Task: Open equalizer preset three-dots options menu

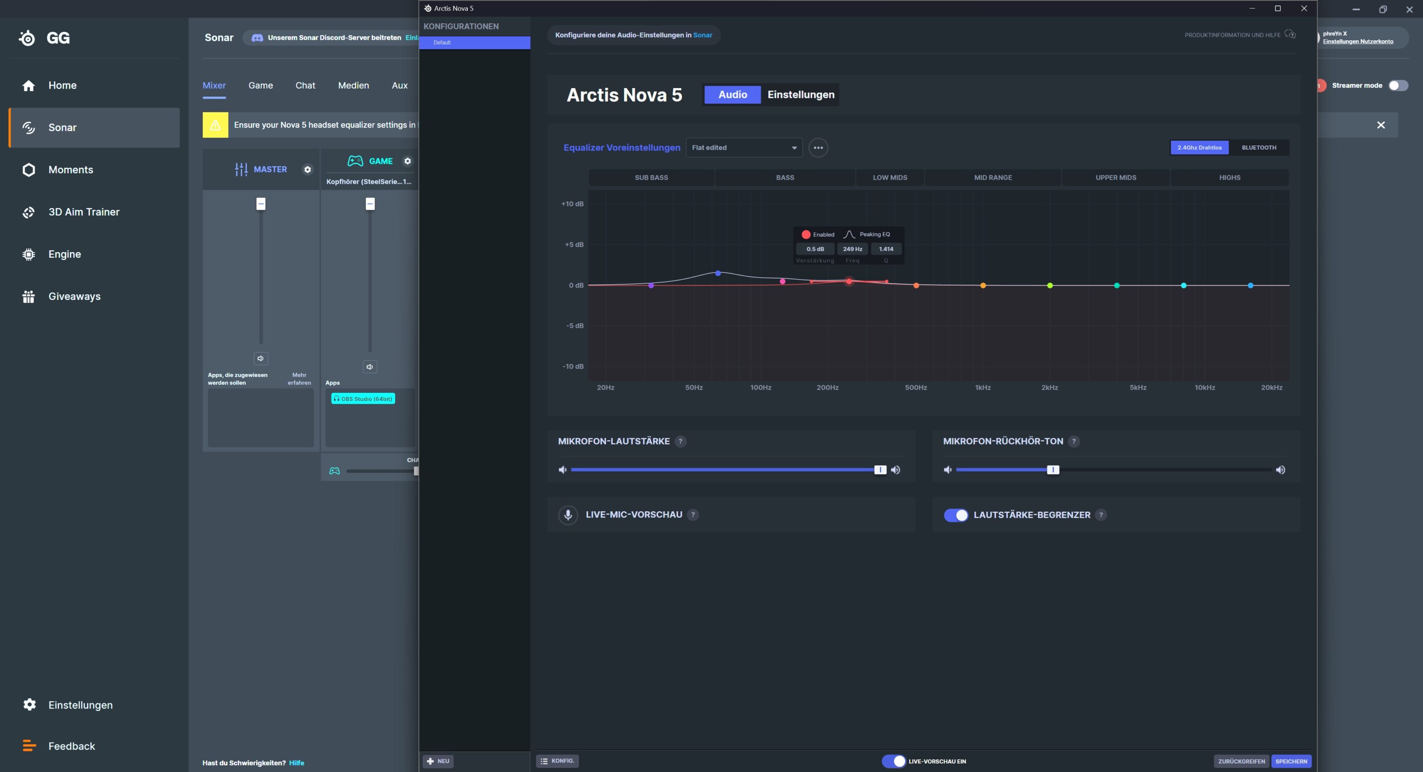Action: pyautogui.click(x=818, y=148)
